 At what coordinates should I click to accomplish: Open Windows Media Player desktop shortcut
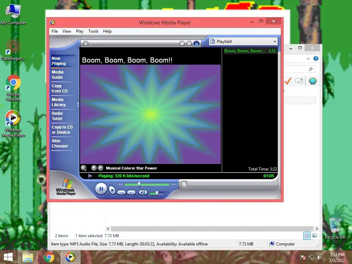click(13, 124)
